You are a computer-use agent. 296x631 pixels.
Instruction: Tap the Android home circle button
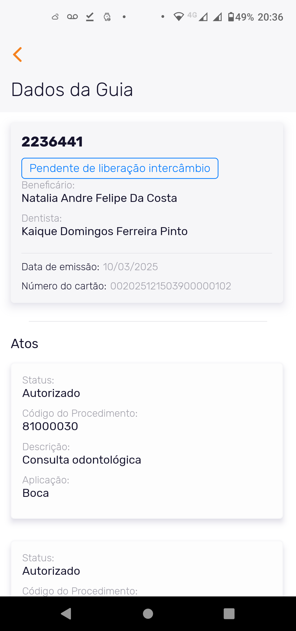[148, 614]
